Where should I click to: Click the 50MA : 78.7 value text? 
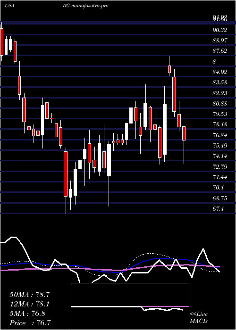tap(30, 295)
